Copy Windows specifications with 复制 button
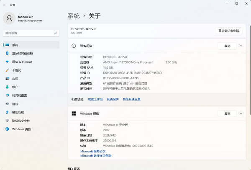251x170 pixels. [227, 113]
